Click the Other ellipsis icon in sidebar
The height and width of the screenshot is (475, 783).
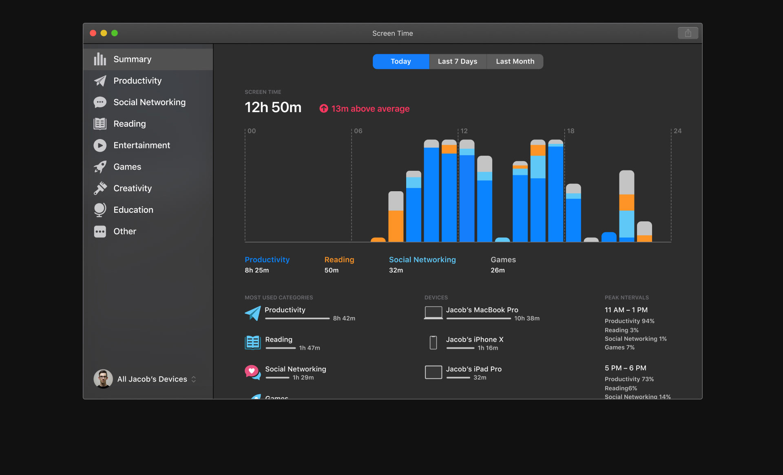pyautogui.click(x=100, y=231)
